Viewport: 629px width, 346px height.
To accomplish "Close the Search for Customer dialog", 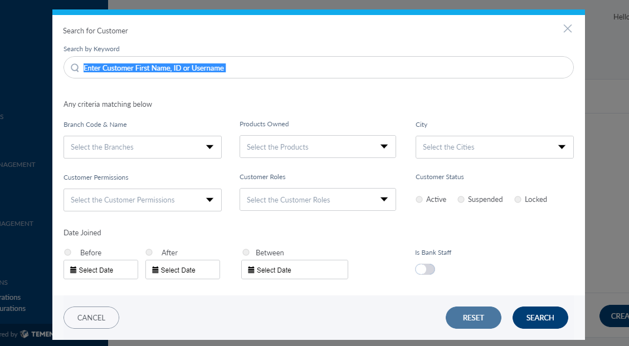I will [x=567, y=28].
